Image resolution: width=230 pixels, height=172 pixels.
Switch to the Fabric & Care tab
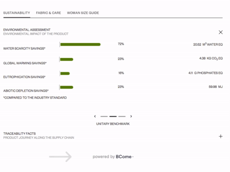click(48, 13)
